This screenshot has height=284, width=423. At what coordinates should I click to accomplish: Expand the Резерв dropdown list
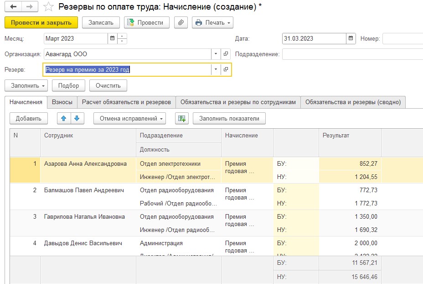click(x=216, y=69)
